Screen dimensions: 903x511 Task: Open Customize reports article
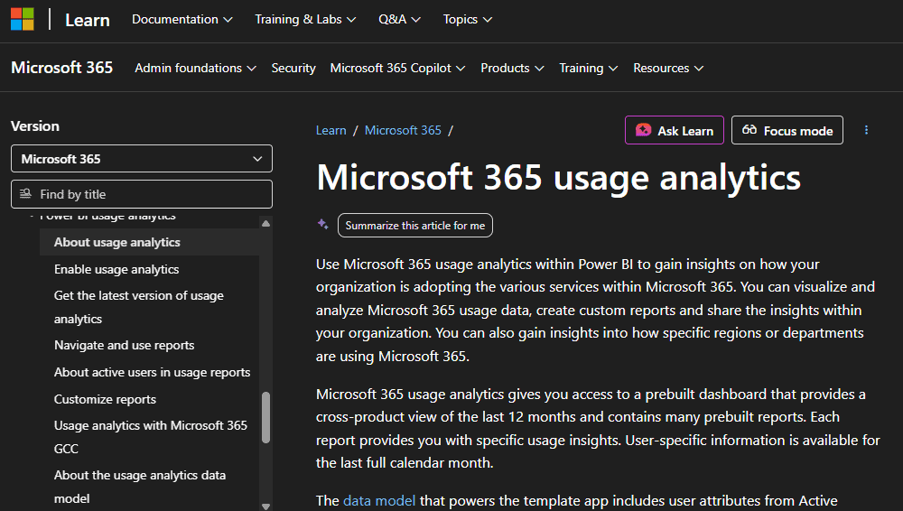click(105, 399)
